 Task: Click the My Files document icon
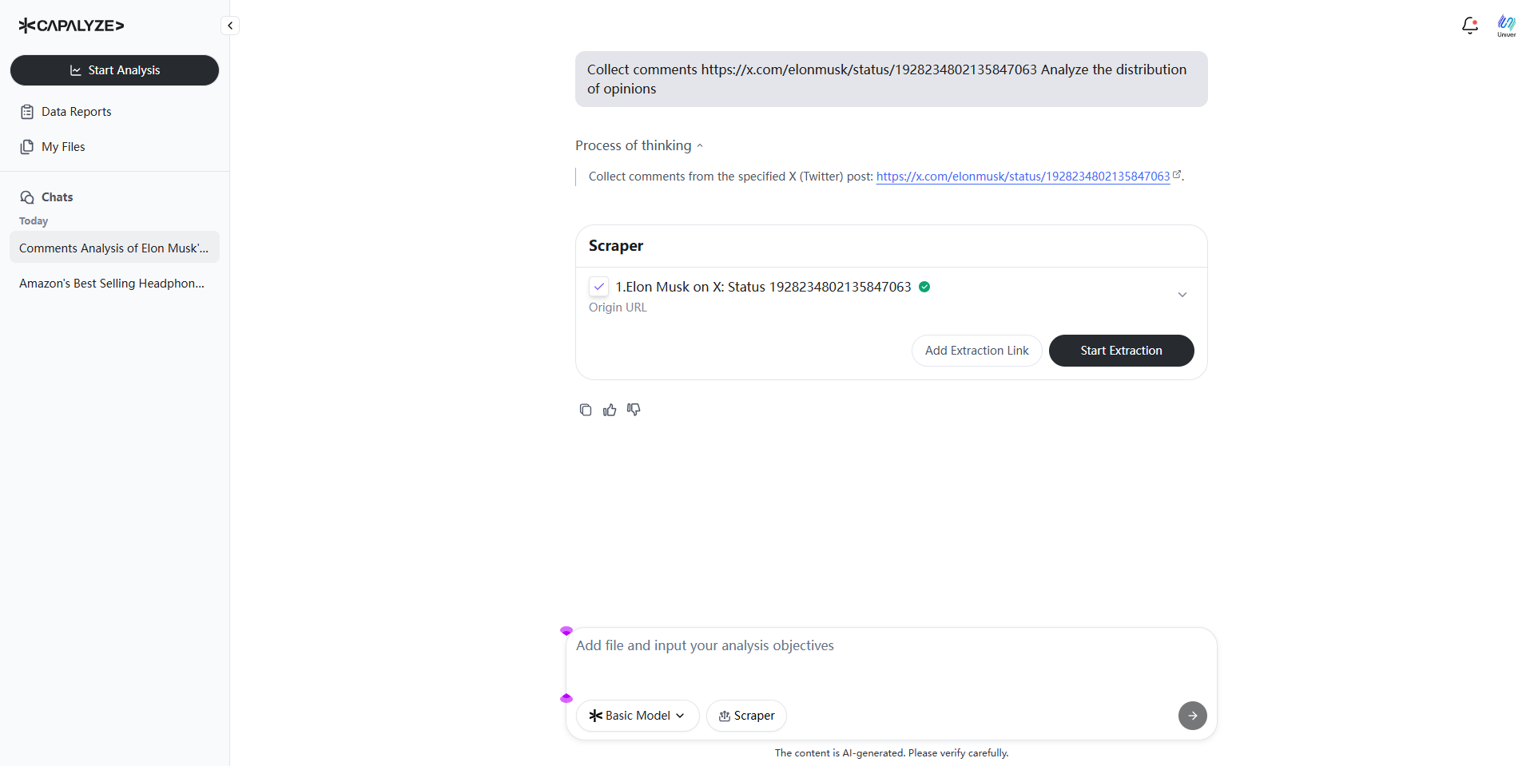[x=27, y=147]
